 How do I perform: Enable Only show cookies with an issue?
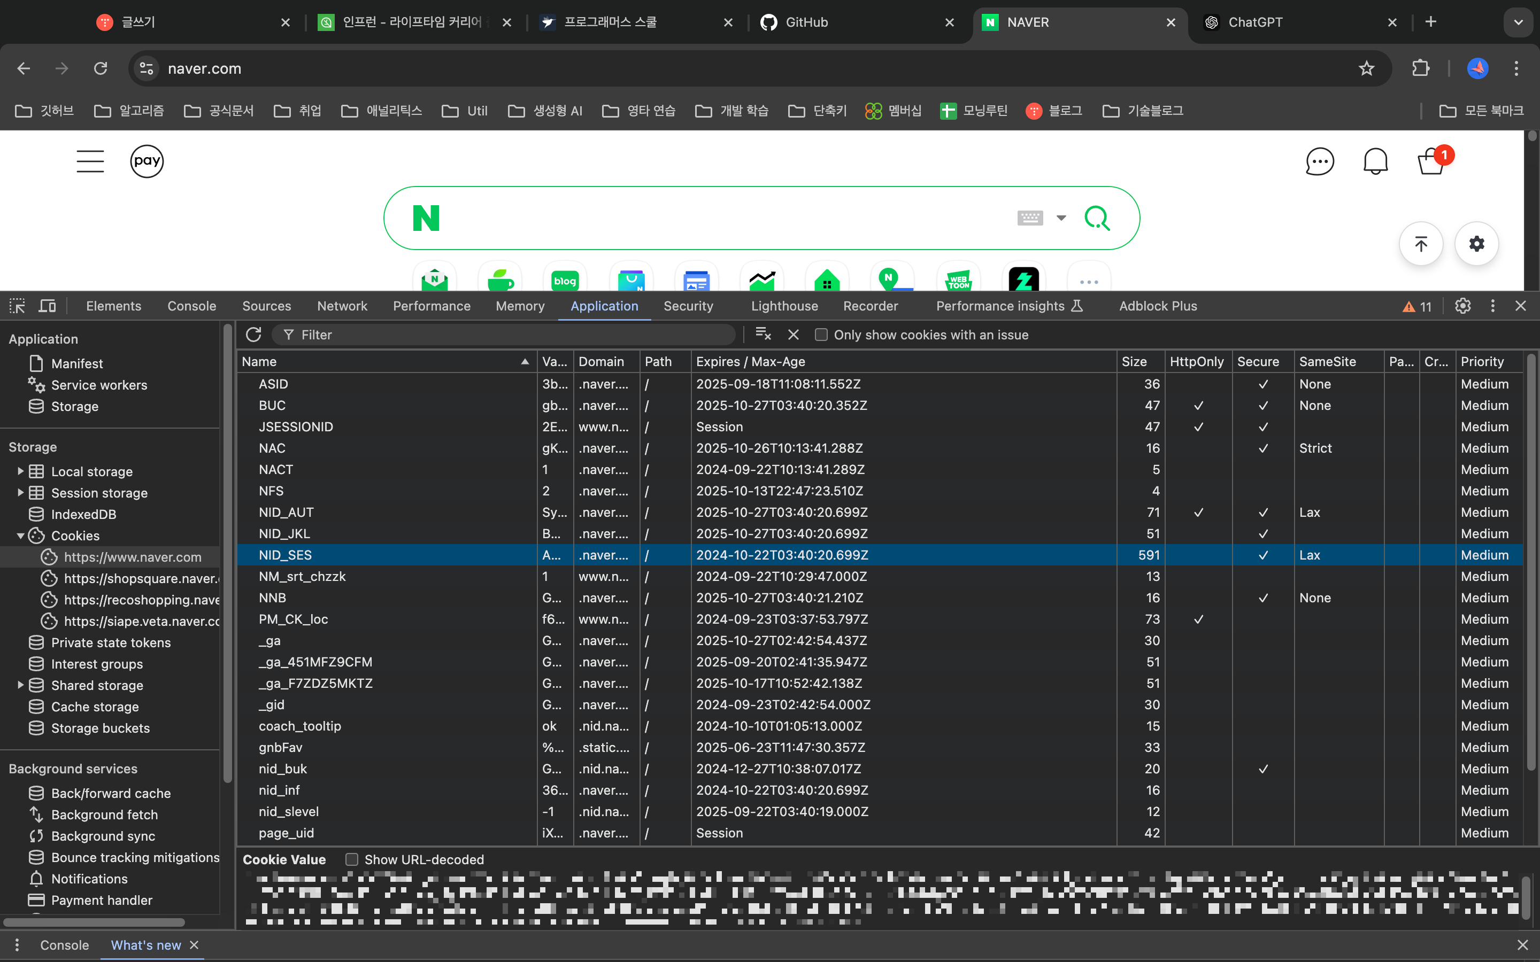[821, 335]
